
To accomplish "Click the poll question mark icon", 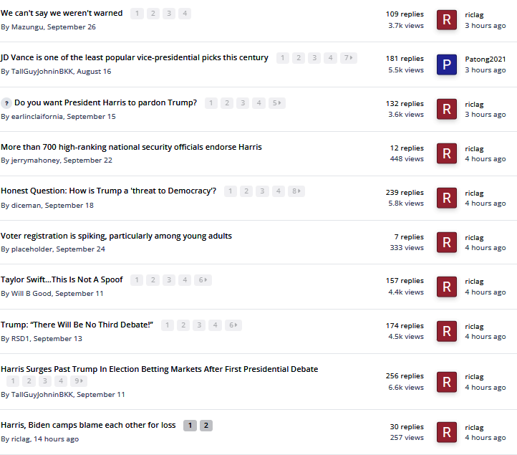I will click(x=6, y=103).
